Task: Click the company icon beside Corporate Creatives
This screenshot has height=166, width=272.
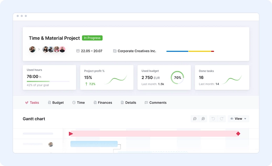Action: (115, 51)
